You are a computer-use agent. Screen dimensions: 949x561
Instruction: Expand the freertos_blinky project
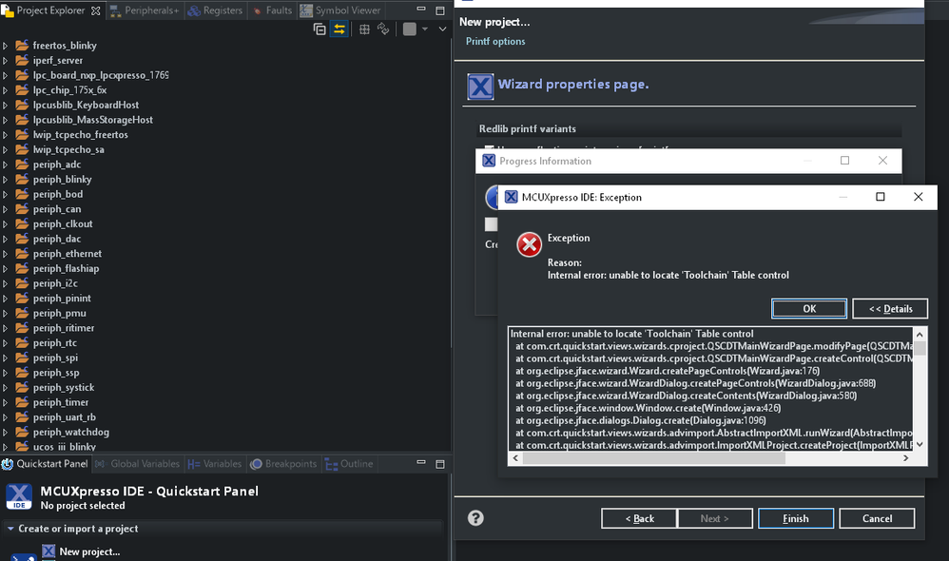(x=6, y=46)
